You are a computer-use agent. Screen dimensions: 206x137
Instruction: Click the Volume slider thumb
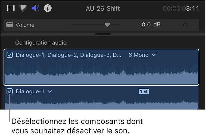(107, 25)
